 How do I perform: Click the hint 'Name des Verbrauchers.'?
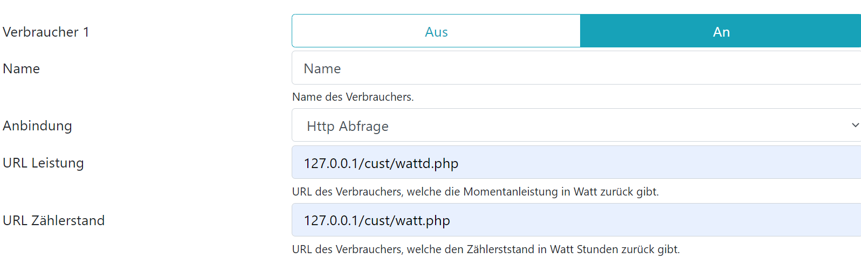[x=353, y=97]
